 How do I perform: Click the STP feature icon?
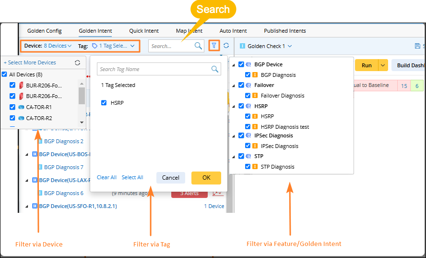(x=248, y=156)
